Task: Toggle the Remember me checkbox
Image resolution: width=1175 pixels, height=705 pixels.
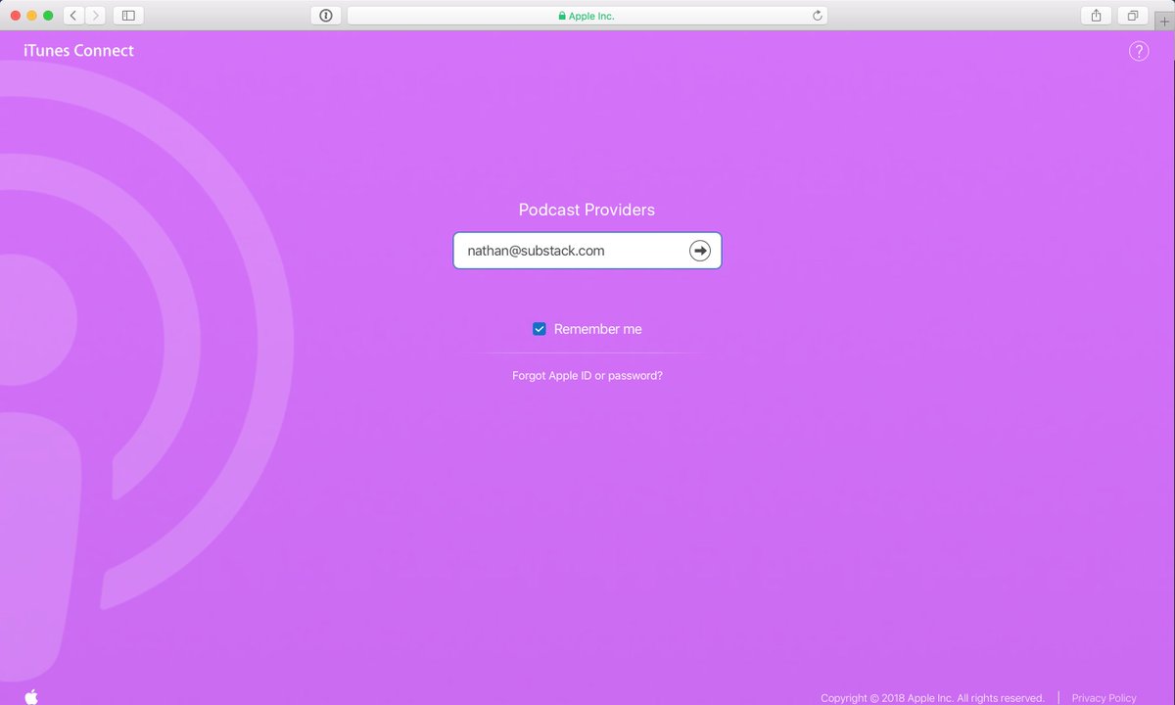Action: tap(539, 329)
